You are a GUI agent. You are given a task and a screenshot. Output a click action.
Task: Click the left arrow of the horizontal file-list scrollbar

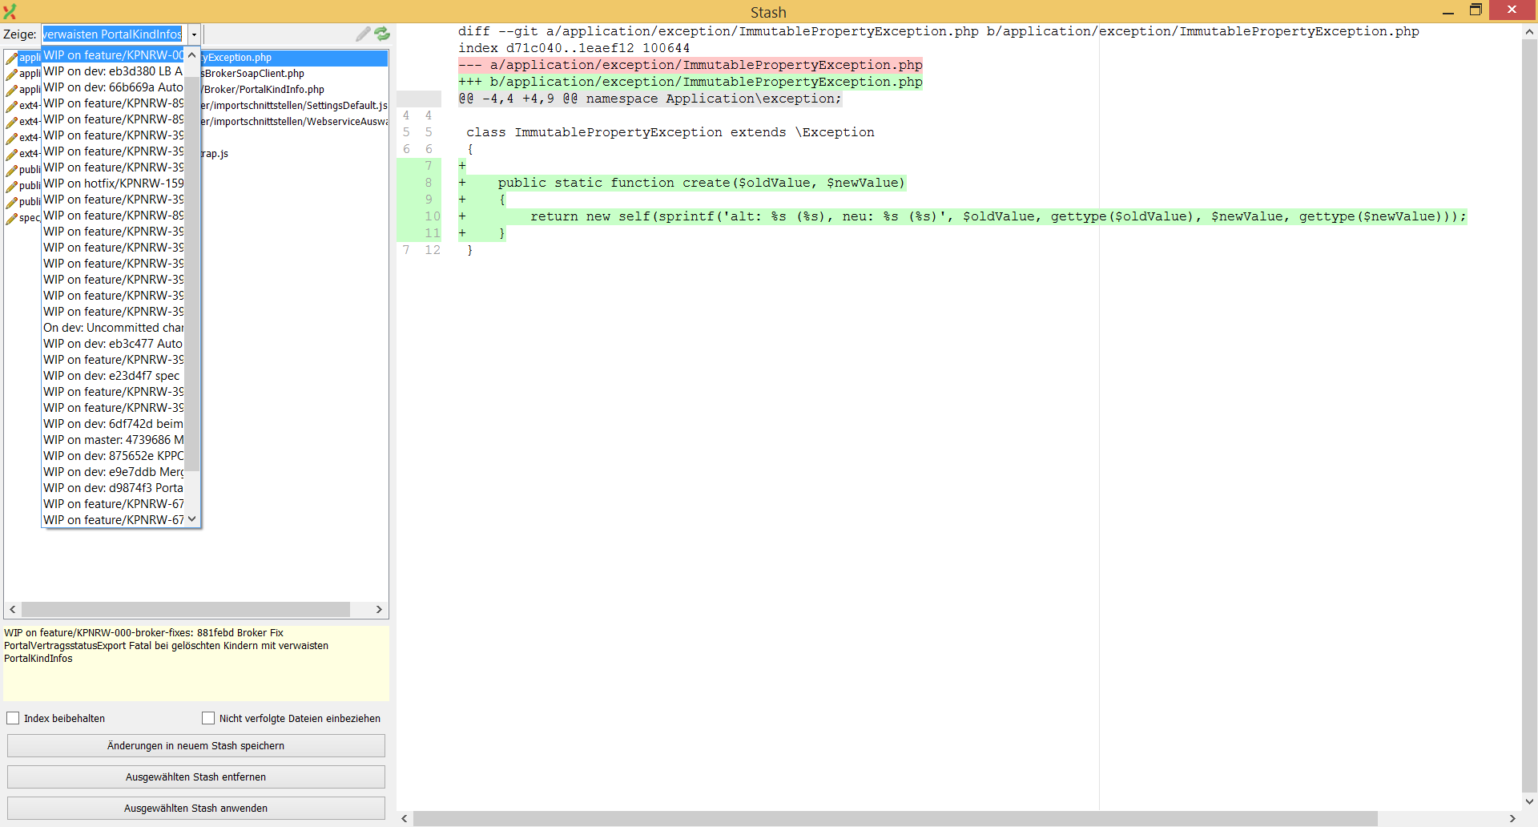12,609
